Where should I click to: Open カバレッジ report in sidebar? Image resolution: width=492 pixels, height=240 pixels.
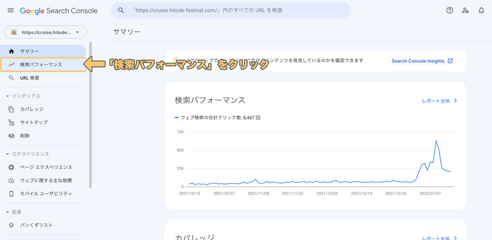[43, 109]
